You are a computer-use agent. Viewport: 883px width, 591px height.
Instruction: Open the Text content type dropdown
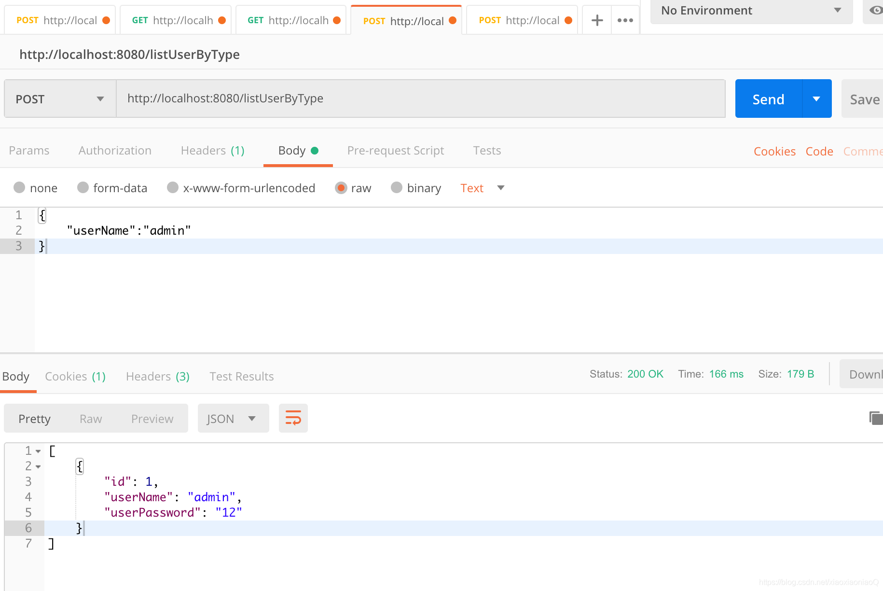(483, 188)
